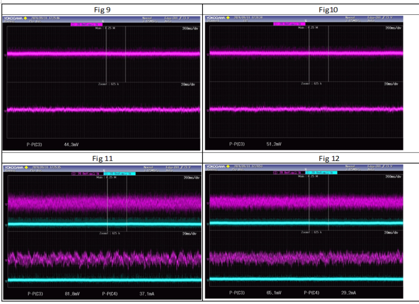Screen dimensions: 419x304
Task: Select the cyan C4 channel label in Fig 12
Action: (321, 173)
